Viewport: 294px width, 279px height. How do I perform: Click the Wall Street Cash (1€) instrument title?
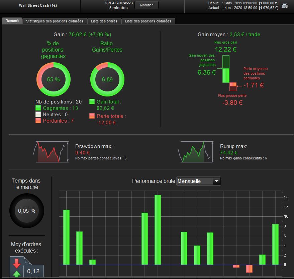(38, 5)
